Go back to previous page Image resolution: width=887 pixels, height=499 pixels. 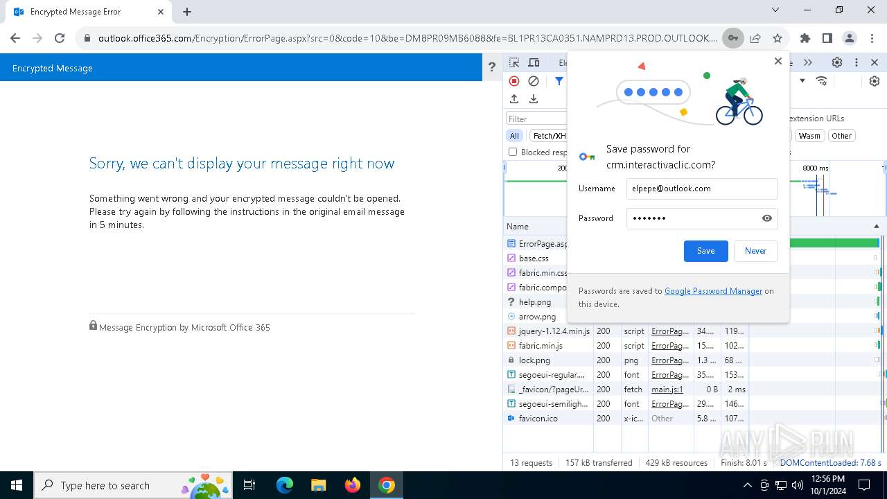point(15,38)
